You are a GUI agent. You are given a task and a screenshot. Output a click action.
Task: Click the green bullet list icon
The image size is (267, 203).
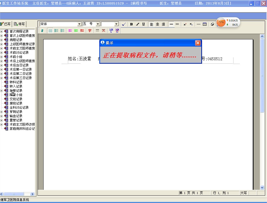(x=76, y=31)
